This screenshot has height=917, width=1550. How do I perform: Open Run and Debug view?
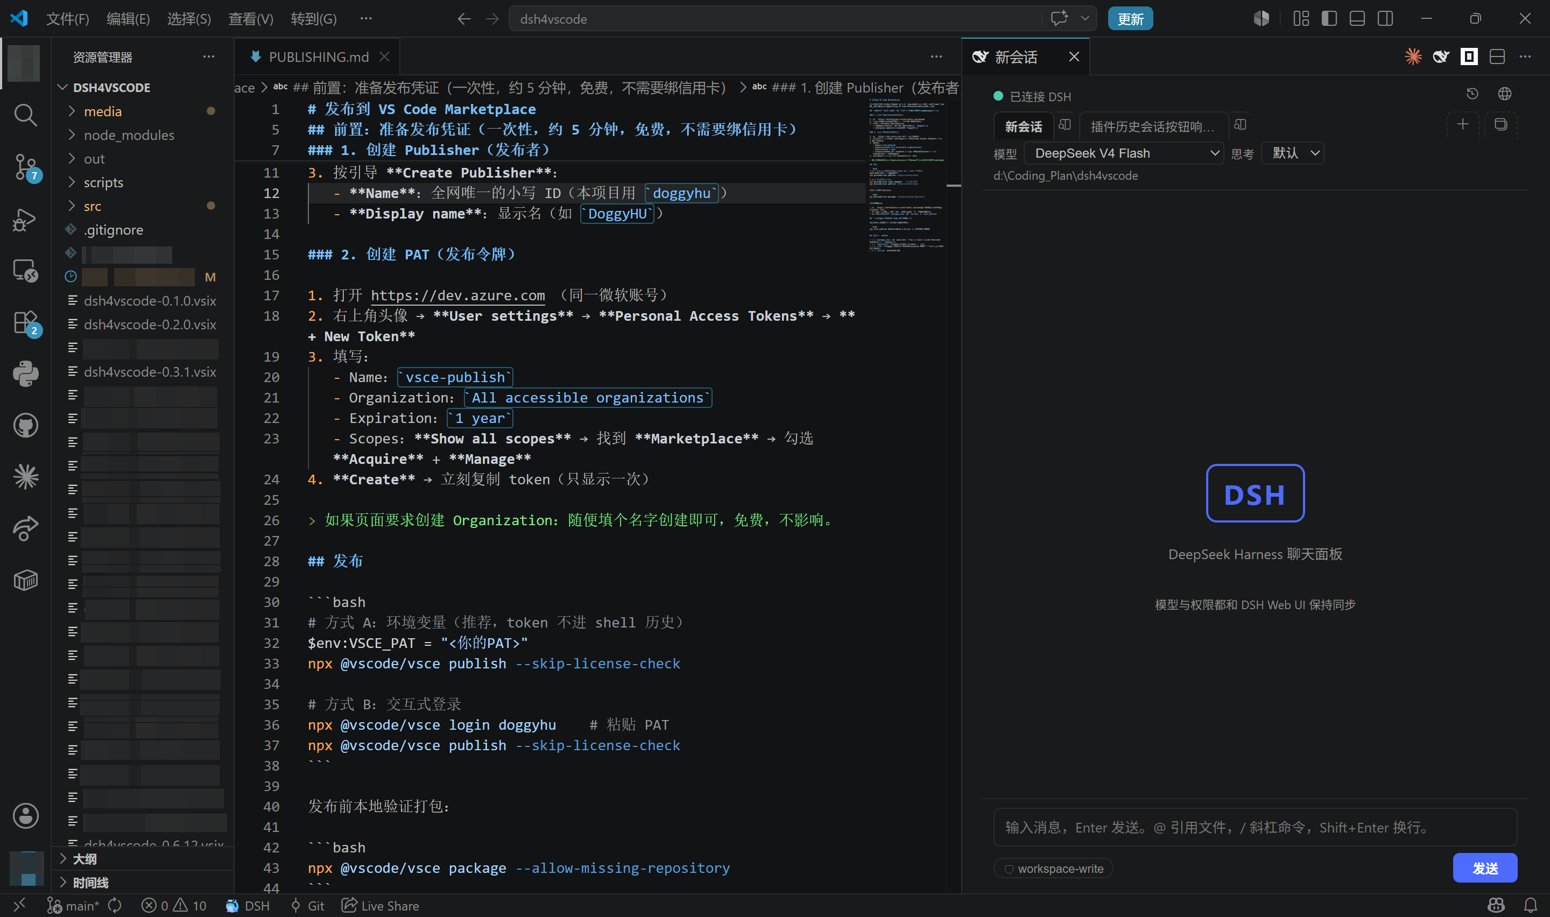coord(25,220)
